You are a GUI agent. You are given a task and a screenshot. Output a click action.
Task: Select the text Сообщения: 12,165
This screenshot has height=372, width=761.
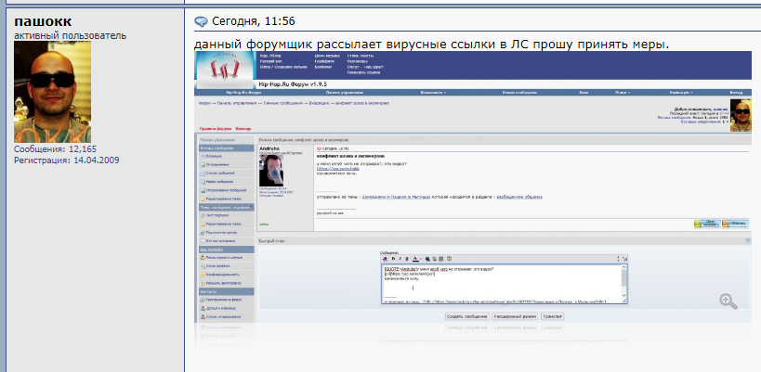(x=56, y=149)
